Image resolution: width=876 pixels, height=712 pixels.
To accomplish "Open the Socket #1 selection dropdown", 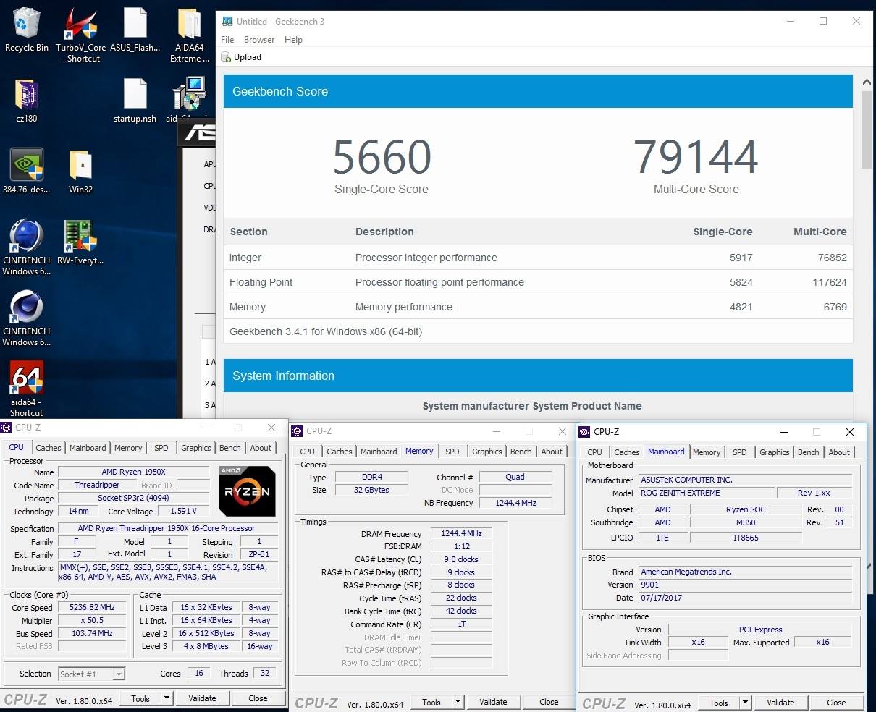I will (x=91, y=674).
